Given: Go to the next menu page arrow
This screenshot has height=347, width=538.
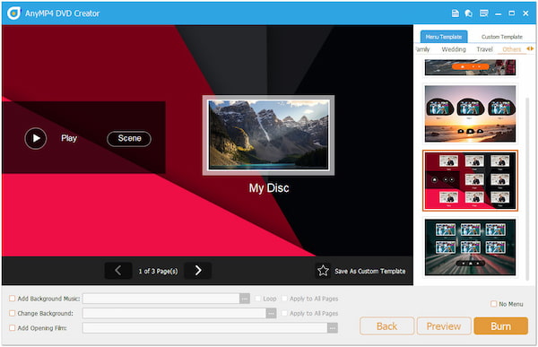Looking at the screenshot, I should tap(198, 271).
